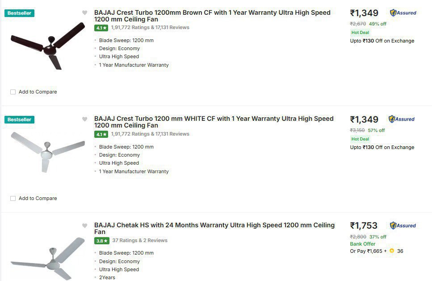Click 3.8 star rating badge of Chetak fan

tap(102, 241)
